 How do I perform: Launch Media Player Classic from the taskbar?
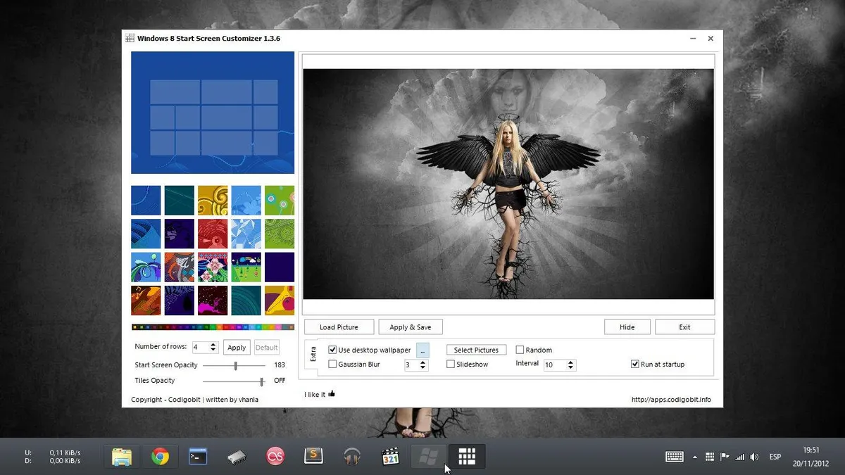coord(389,456)
